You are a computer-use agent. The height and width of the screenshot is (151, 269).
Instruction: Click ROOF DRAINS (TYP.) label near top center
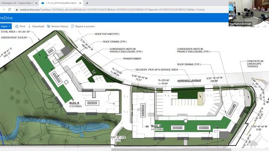pos(115,42)
